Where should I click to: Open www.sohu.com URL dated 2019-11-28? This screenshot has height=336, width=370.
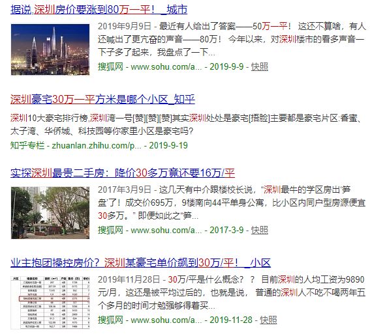(166, 320)
